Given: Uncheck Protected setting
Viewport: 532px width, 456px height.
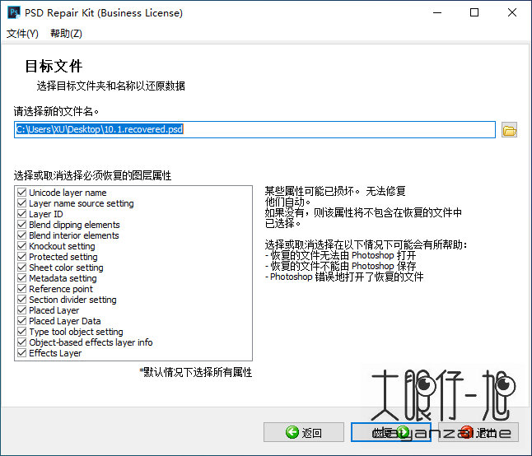Looking at the screenshot, I should click(21, 257).
